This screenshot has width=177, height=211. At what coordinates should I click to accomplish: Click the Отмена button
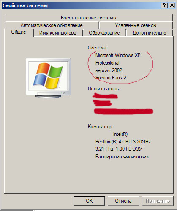(x=123, y=201)
